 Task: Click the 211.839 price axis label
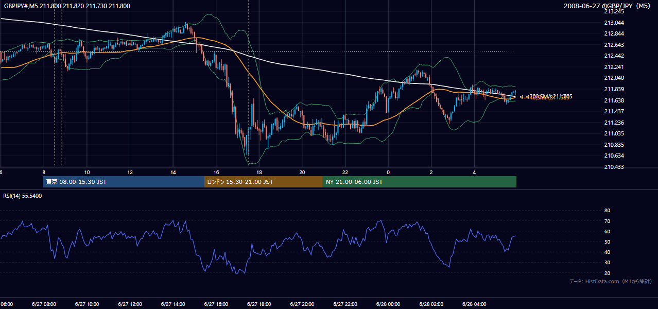pyautogui.click(x=614, y=89)
